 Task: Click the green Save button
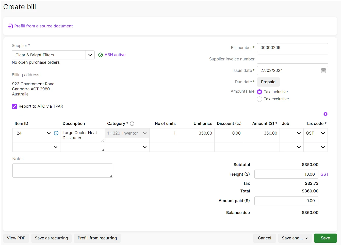tap(325, 238)
